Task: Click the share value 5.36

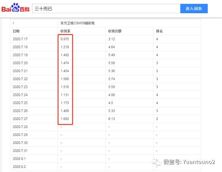Action: click(x=112, y=71)
